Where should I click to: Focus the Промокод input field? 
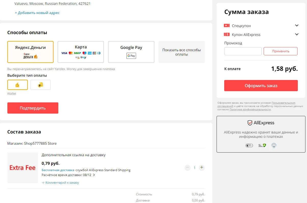coord(243,51)
